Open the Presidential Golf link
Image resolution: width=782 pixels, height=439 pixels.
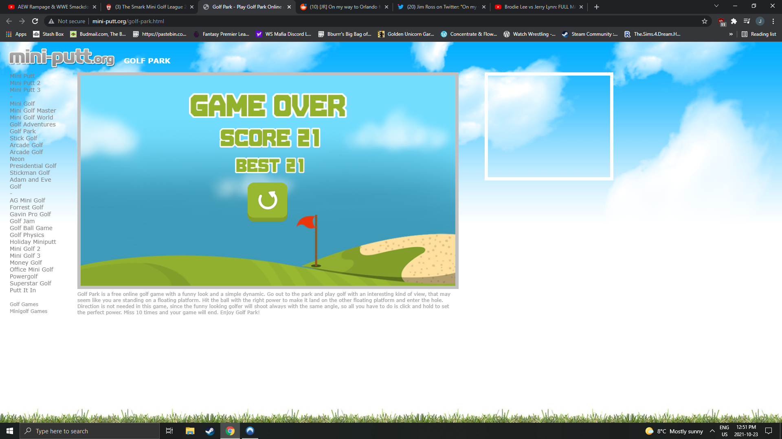33,166
